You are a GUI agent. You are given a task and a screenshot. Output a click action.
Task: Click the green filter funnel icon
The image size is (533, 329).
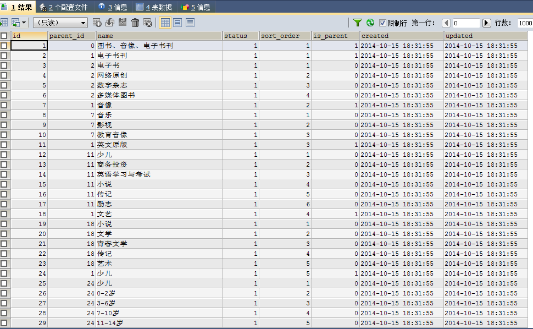[x=358, y=23]
